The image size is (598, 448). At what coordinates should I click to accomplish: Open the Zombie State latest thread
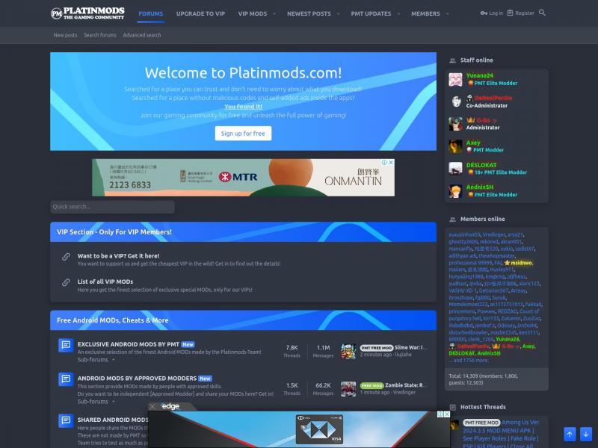[406, 385]
